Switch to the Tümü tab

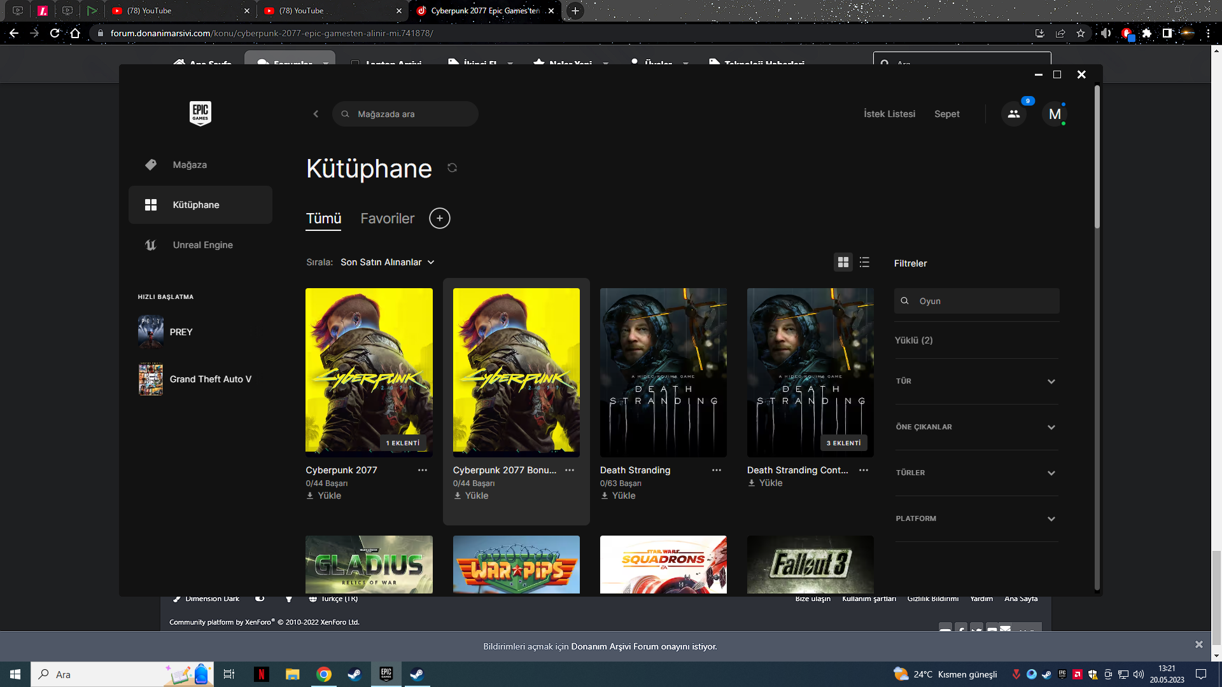[x=323, y=218]
